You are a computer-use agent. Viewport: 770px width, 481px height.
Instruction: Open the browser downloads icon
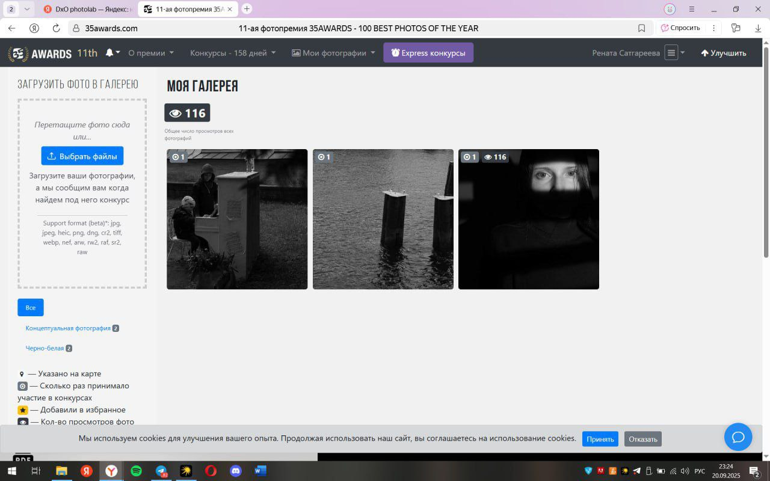tap(758, 28)
